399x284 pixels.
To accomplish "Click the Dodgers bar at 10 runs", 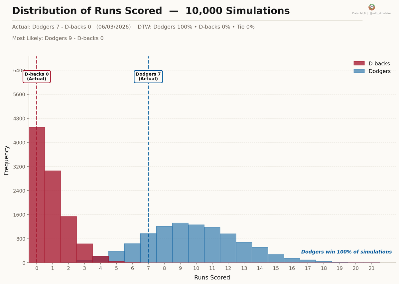I will tap(196, 244).
